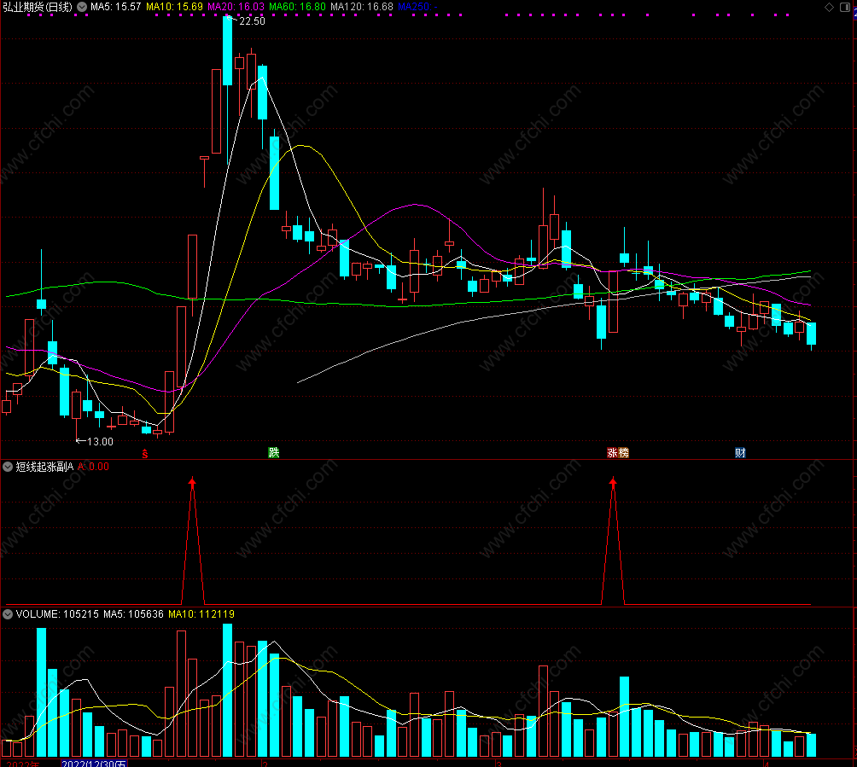Click the MA20: 16.03 label
Screen dimensions: 857x767
(x=236, y=7)
